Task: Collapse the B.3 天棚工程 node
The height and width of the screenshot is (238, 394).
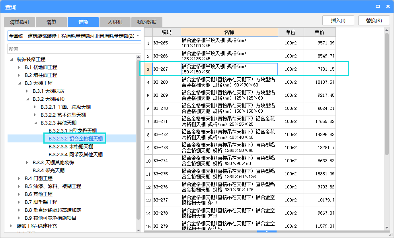Action: pos(20,83)
